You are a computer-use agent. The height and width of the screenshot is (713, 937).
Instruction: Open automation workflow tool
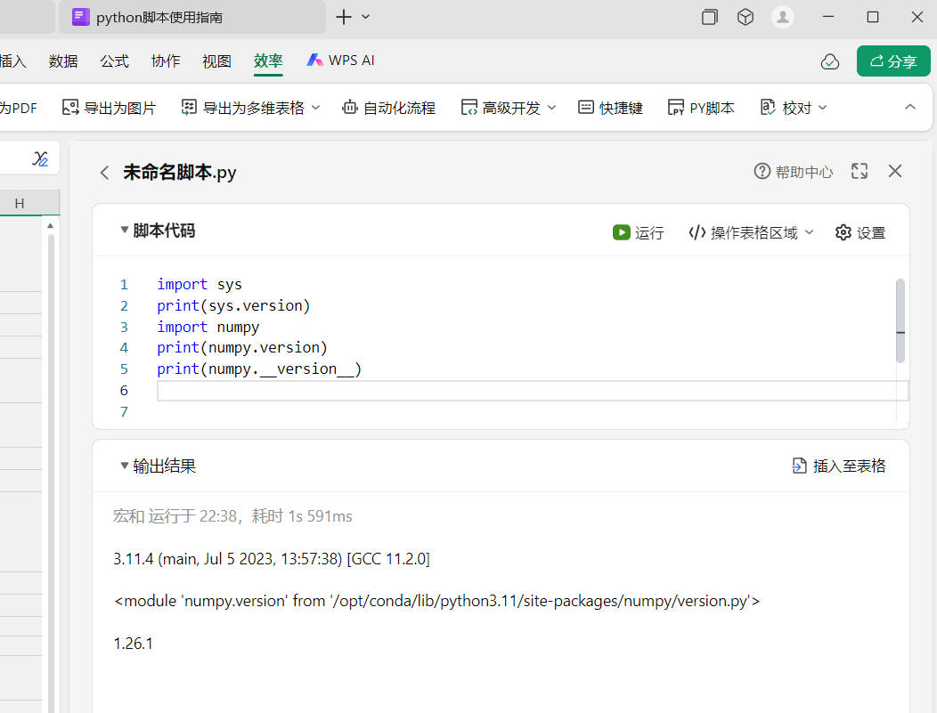(x=388, y=108)
